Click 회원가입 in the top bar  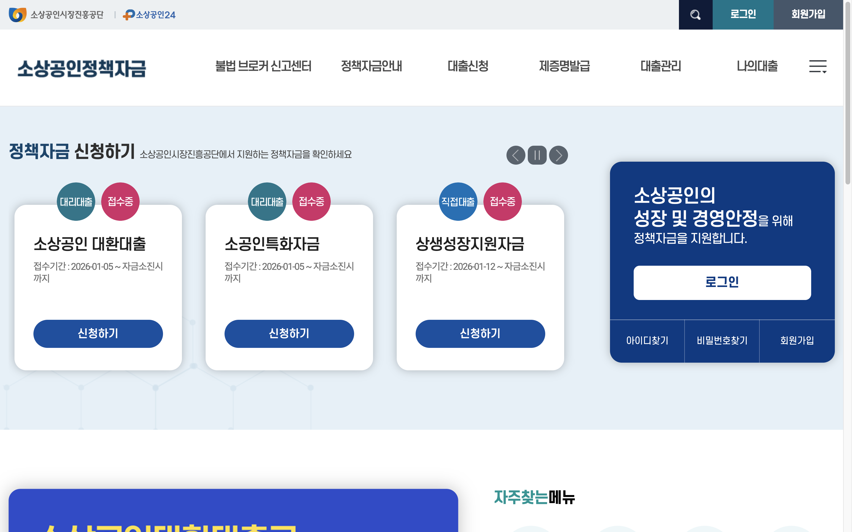(808, 15)
